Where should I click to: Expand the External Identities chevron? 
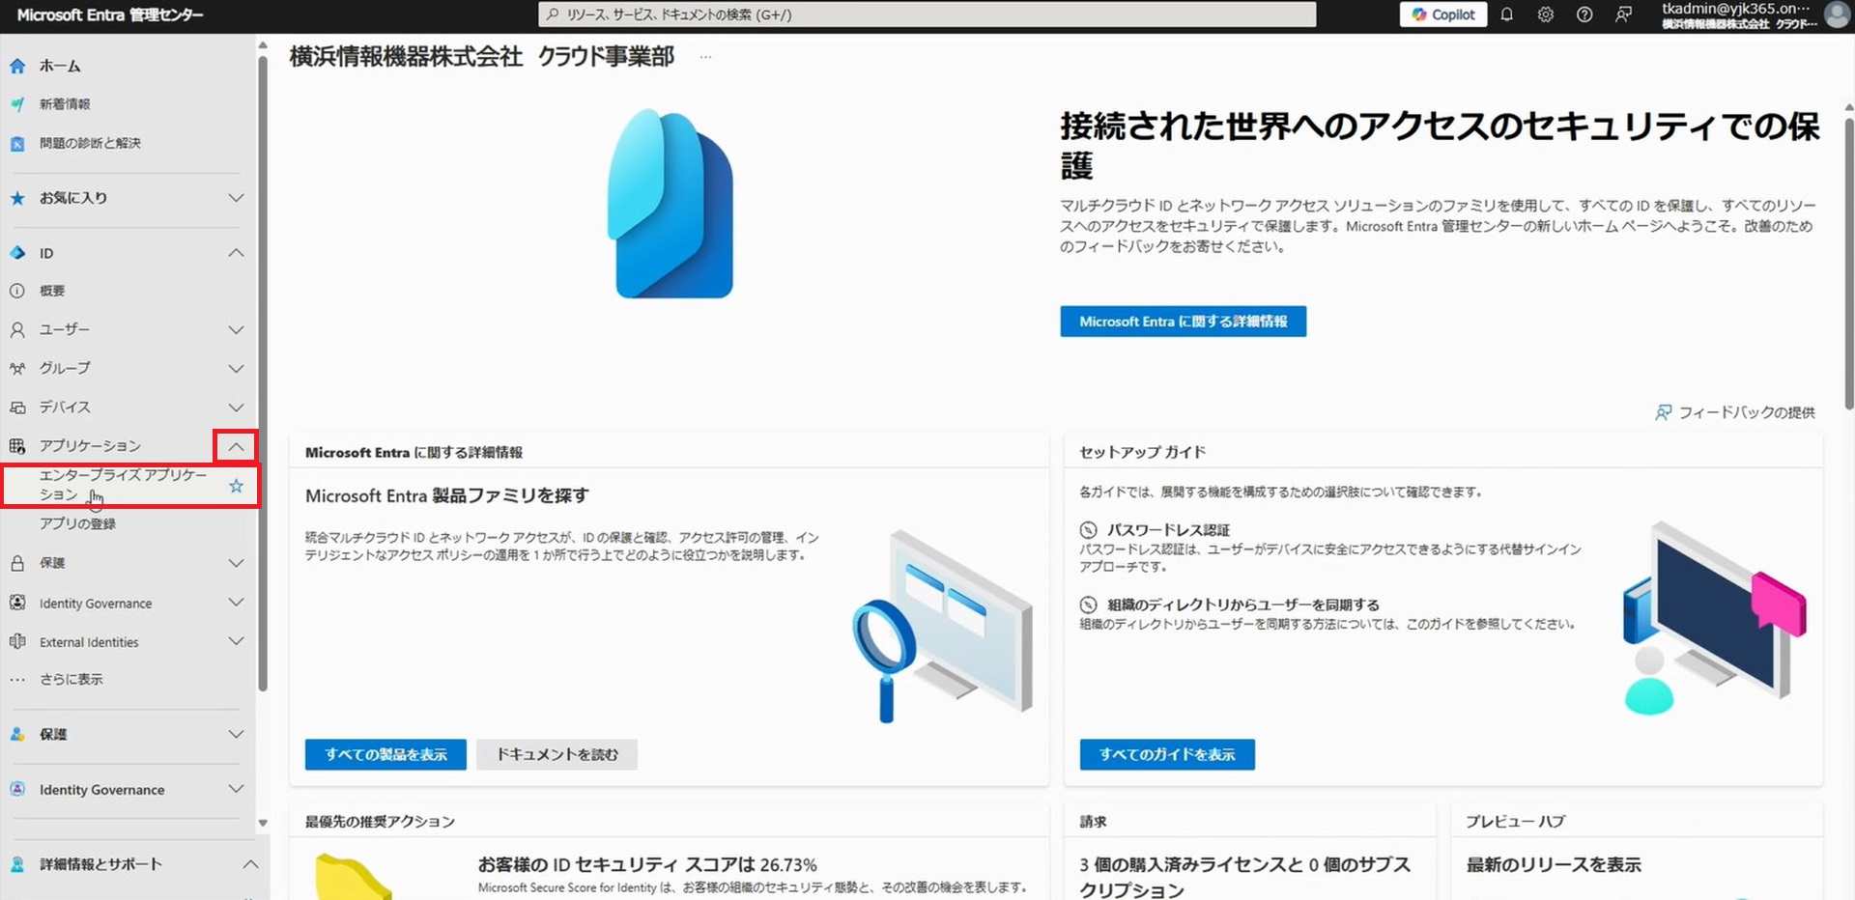click(236, 641)
